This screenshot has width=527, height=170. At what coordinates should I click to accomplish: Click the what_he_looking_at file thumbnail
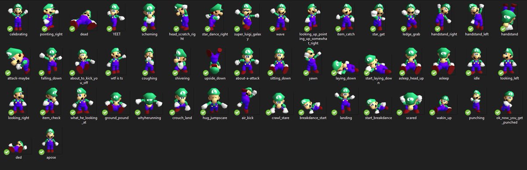[83, 101]
